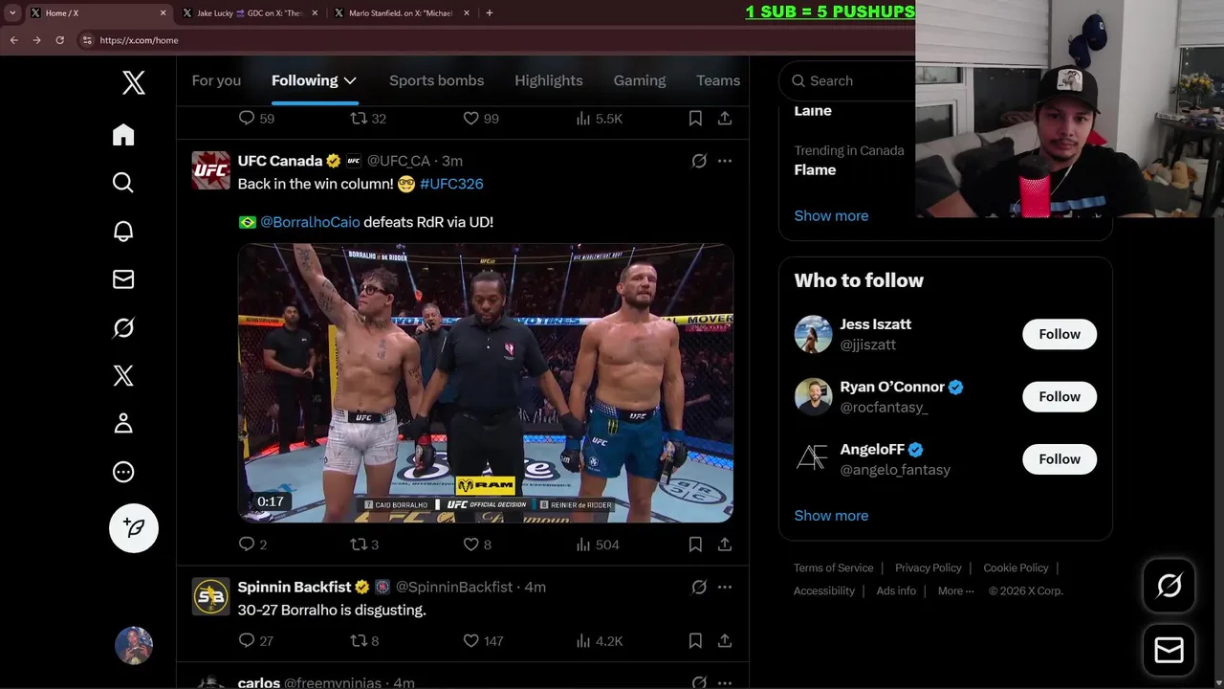Expand footer More options
The image size is (1224, 689).
click(956, 590)
